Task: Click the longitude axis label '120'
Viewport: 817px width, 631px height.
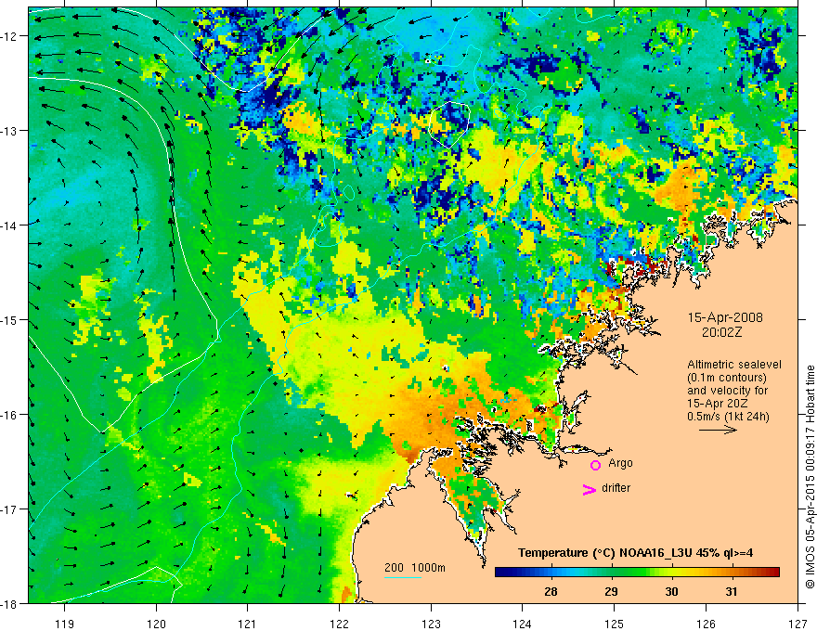Action: [x=156, y=624]
